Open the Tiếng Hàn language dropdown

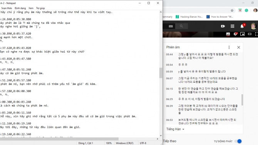pos(175,129)
